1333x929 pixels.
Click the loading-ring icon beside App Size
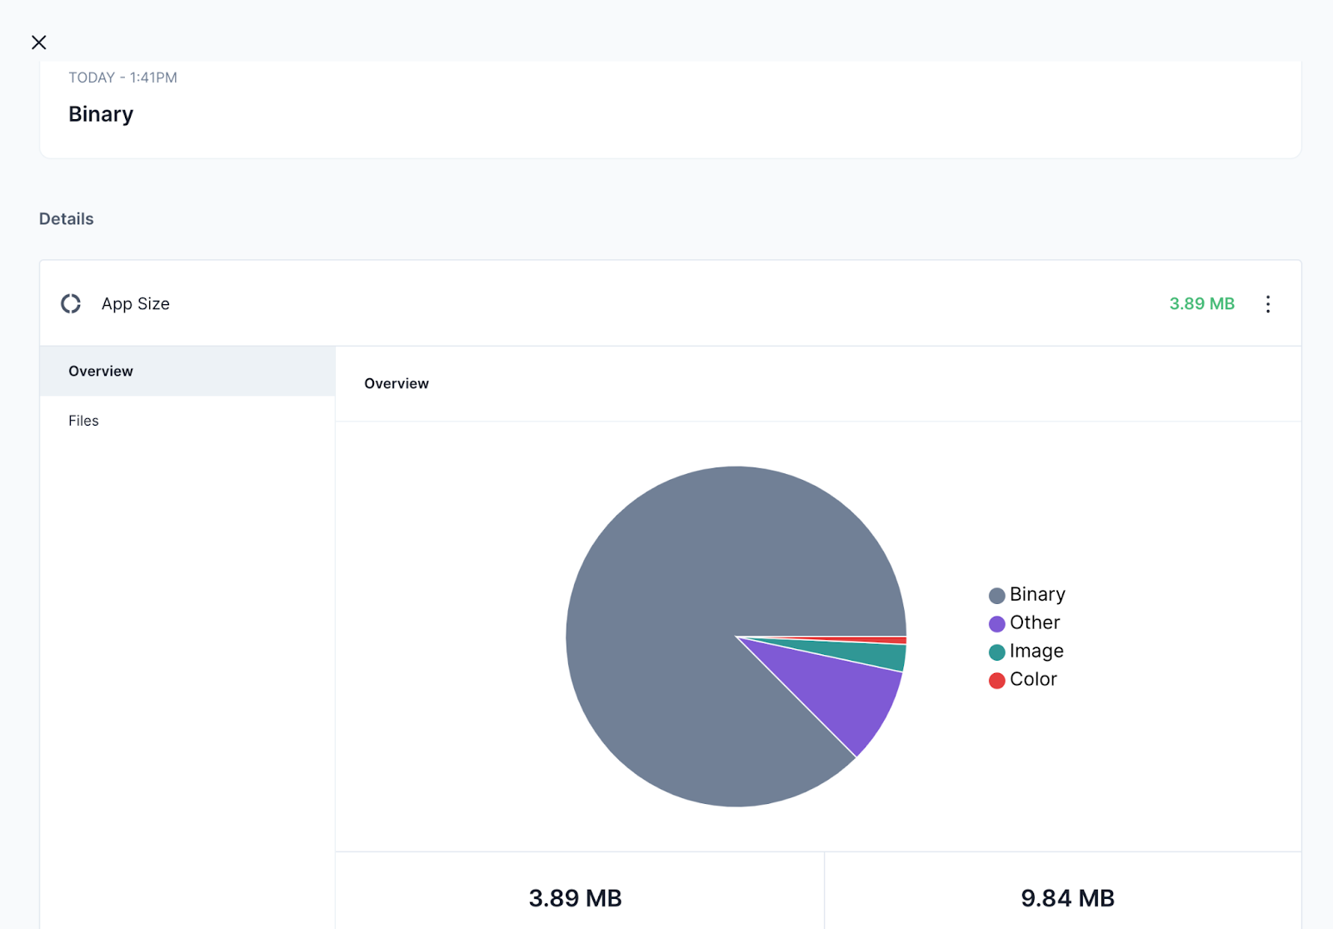point(72,303)
